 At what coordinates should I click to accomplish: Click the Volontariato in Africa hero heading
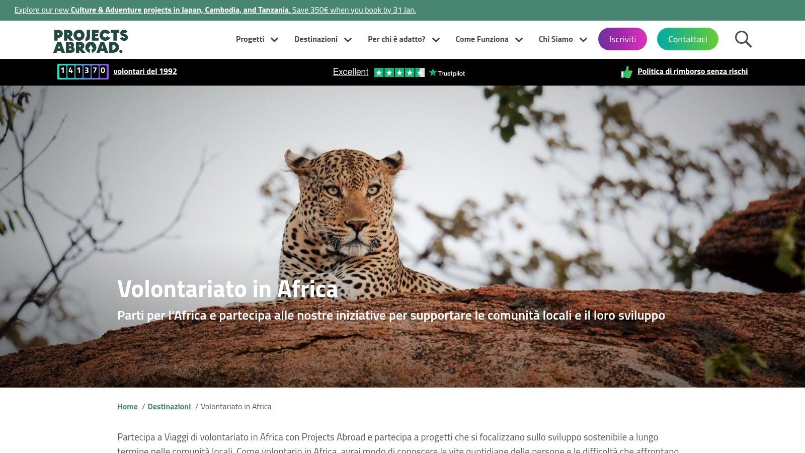pyautogui.click(x=227, y=289)
